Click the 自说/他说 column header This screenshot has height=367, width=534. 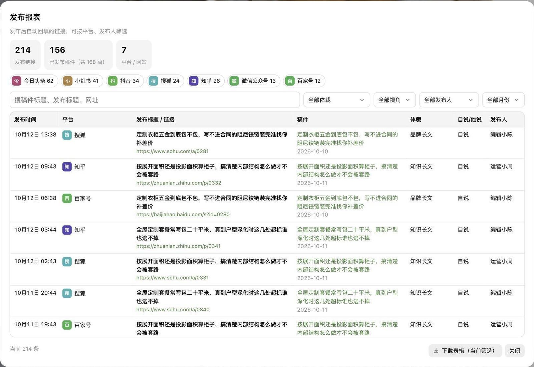coord(470,119)
